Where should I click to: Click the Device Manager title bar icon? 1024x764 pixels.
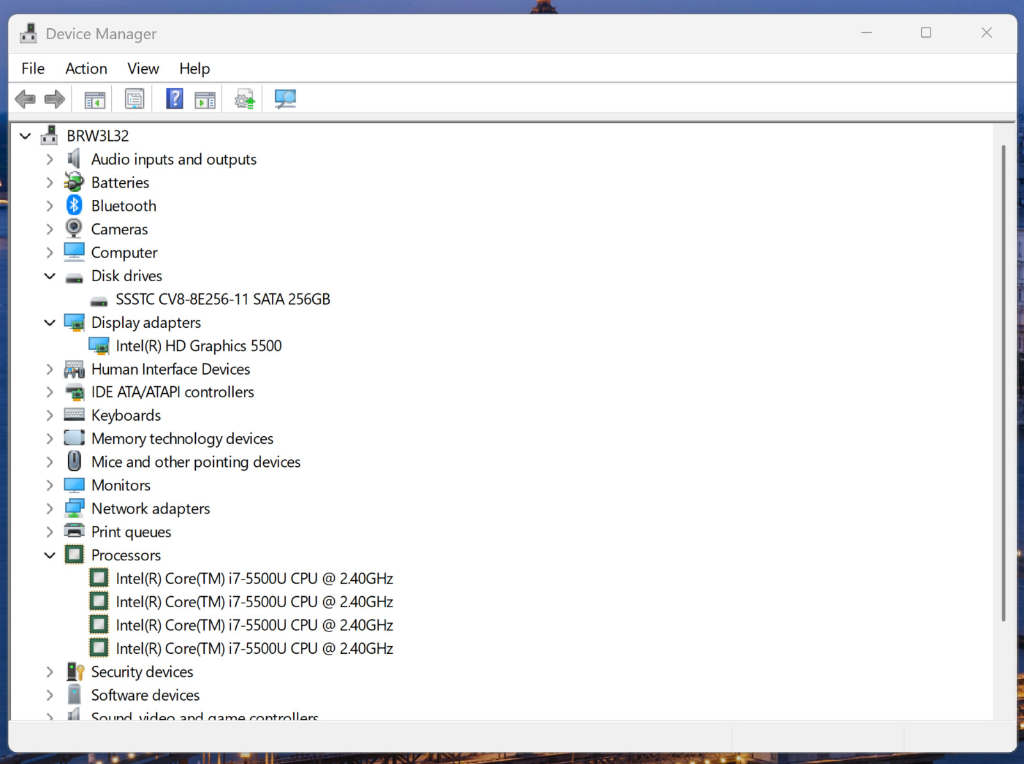pyautogui.click(x=28, y=33)
